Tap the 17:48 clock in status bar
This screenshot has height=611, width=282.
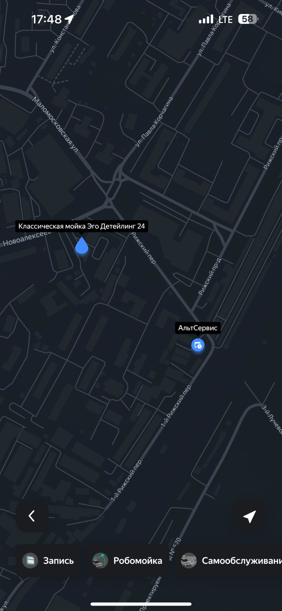tap(47, 19)
